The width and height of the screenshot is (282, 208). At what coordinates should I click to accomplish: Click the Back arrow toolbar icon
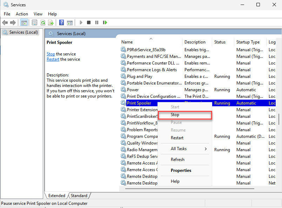click(5, 23)
